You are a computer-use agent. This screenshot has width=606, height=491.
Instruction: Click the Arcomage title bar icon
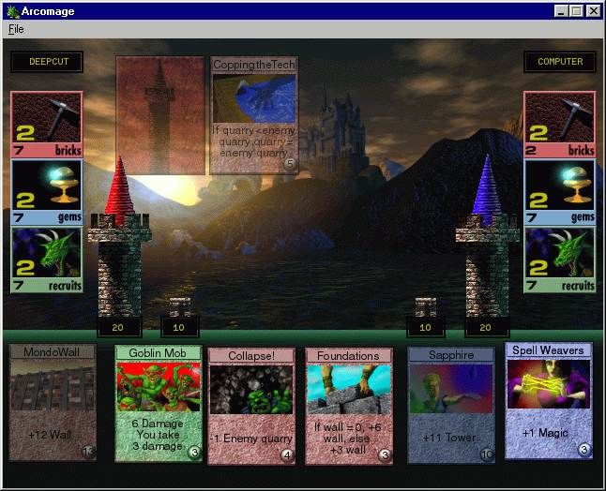point(12,10)
